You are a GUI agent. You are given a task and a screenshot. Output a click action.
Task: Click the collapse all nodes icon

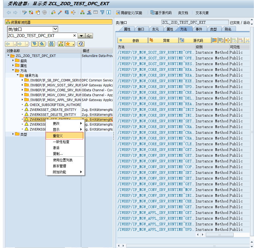42,44
